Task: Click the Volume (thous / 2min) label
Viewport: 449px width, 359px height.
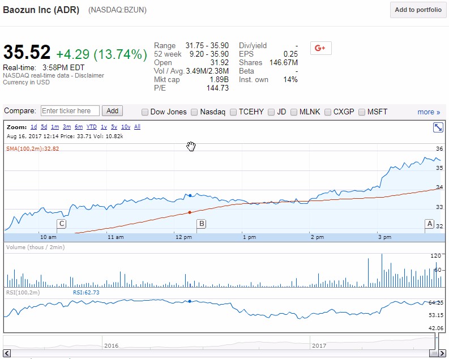Action: pyautogui.click(x=35, y=247)
